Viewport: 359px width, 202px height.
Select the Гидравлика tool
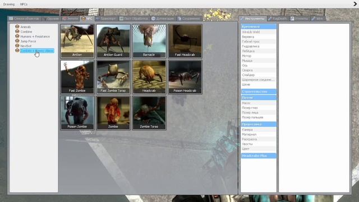click(259, 47)
